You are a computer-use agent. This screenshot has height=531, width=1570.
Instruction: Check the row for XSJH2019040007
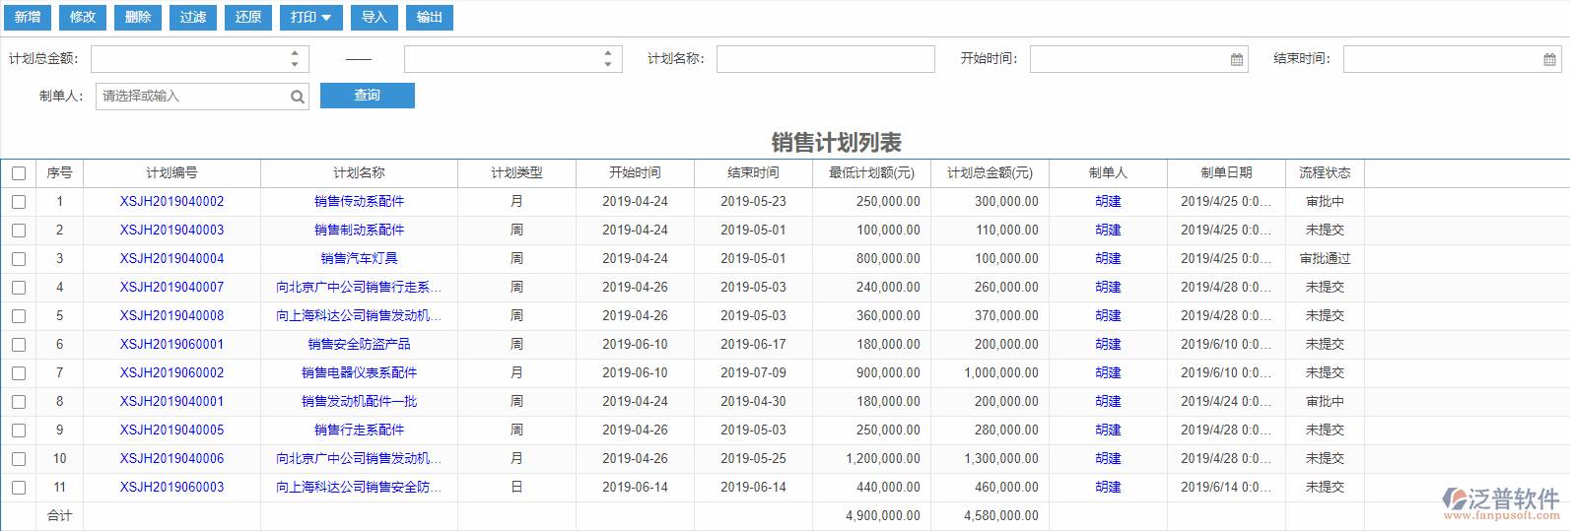tap(19, 288)
